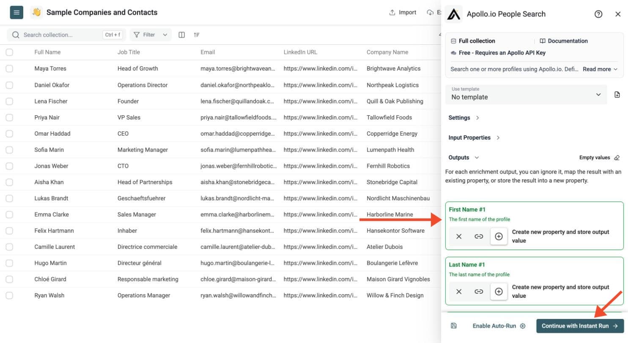Screen dimensions: 628x343
Task: Check the Jonas Weber row checkbox
Action: coord(9,166)
